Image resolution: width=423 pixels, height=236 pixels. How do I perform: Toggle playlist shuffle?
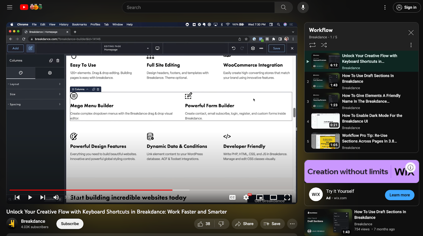pos(324,45)
